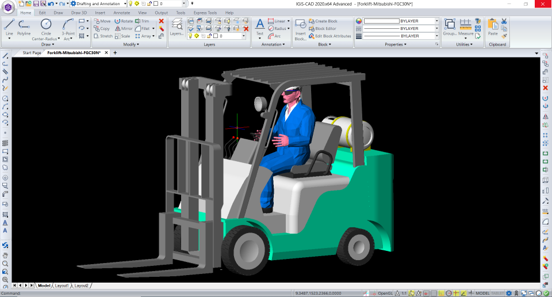552x297 pixels.
Task: Click the Radius dimension button
Action: pyautogui.click(x=277, y=29)
